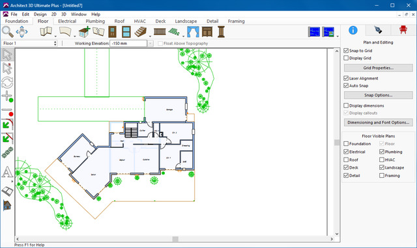Open the Design menu
Viewport: 417px width, 248px height.
[x=40, y=14]
